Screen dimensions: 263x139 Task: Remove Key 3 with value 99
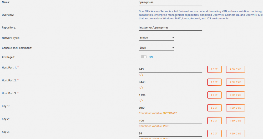point(235,134)
